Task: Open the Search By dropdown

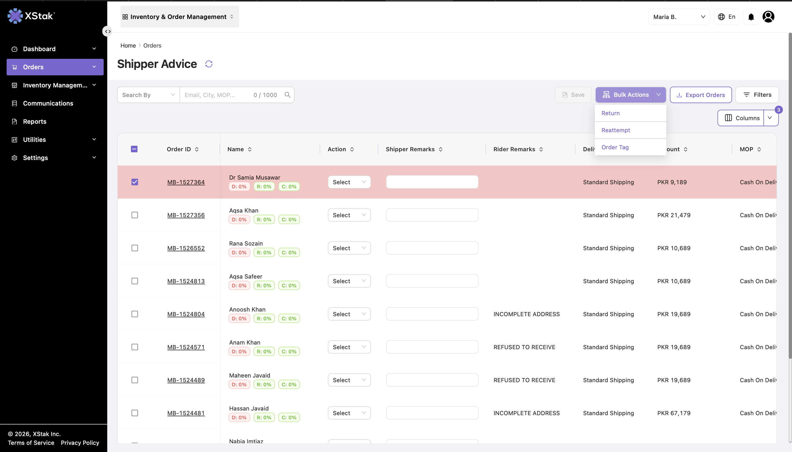Action: pos(148,95)
